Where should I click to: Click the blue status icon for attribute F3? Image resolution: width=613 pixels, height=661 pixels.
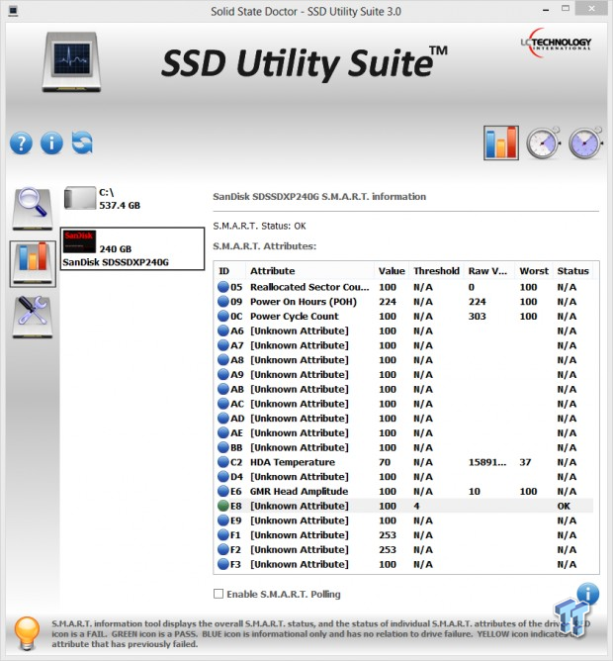[222, 564]
